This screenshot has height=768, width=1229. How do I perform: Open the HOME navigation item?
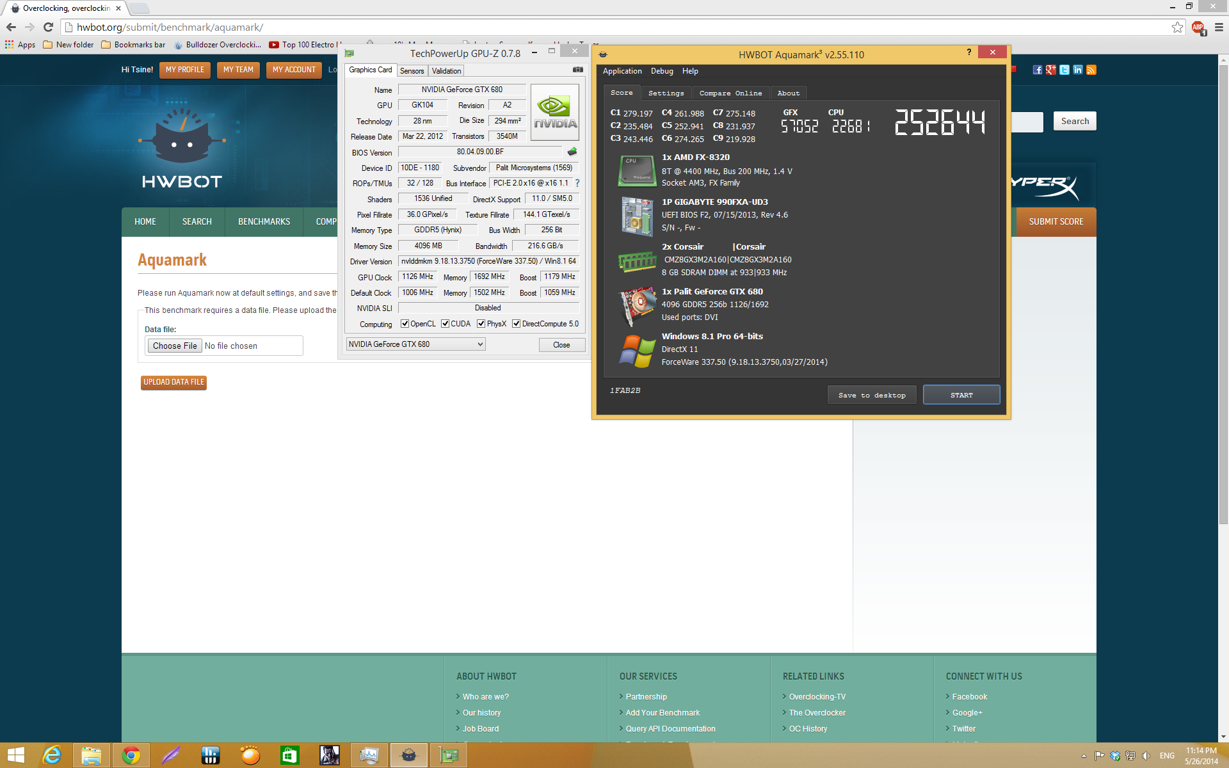(145, 221)
